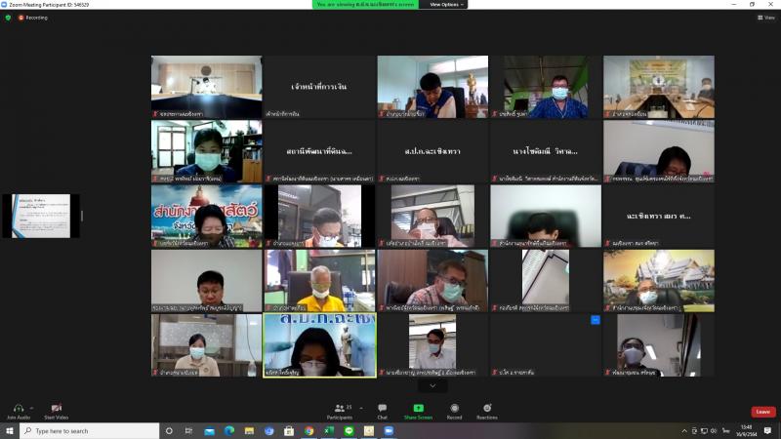This screenshot has width=781, height=439.
Task: Select the conference-room tile in the top-right corner
Action: click(658, 87)
